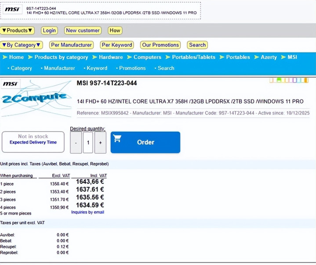Click the MSI logo in the header
Screen dimensions: 316x265
click(12, 10)
